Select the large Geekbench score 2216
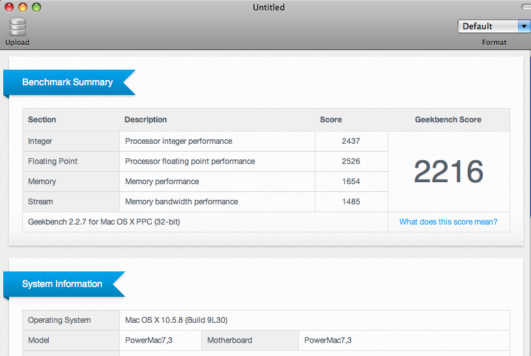Image resolution: width=531 pixels, height=356 pixels. pos(448,172)
